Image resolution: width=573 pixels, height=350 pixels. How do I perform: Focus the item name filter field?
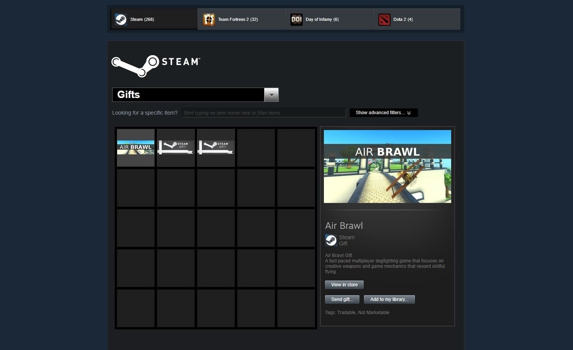(x=264, y=113)
